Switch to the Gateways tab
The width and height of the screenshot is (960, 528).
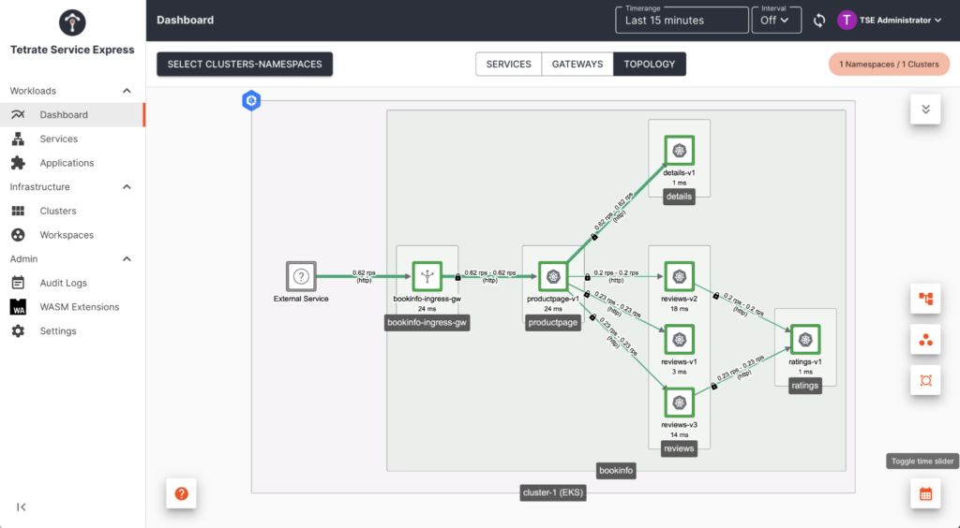(577, 64)
